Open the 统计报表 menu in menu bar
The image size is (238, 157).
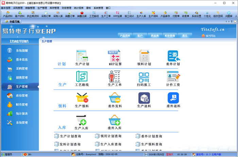coord(79,7)
